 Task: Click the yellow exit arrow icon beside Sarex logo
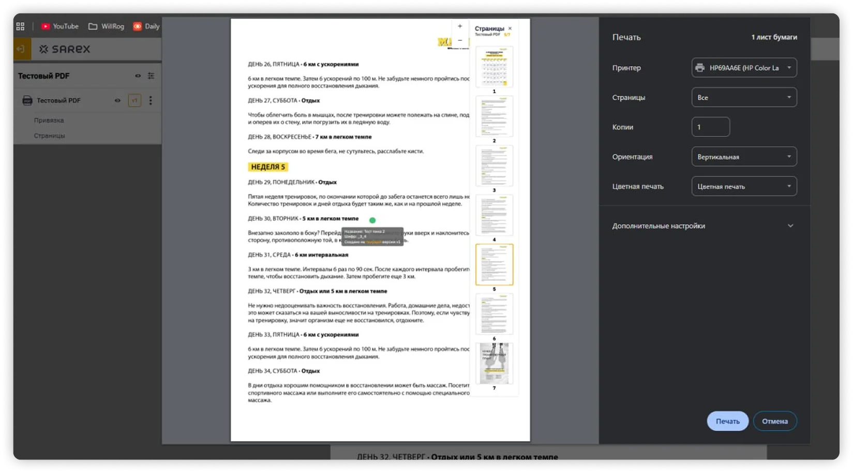(x=22, y=49)
